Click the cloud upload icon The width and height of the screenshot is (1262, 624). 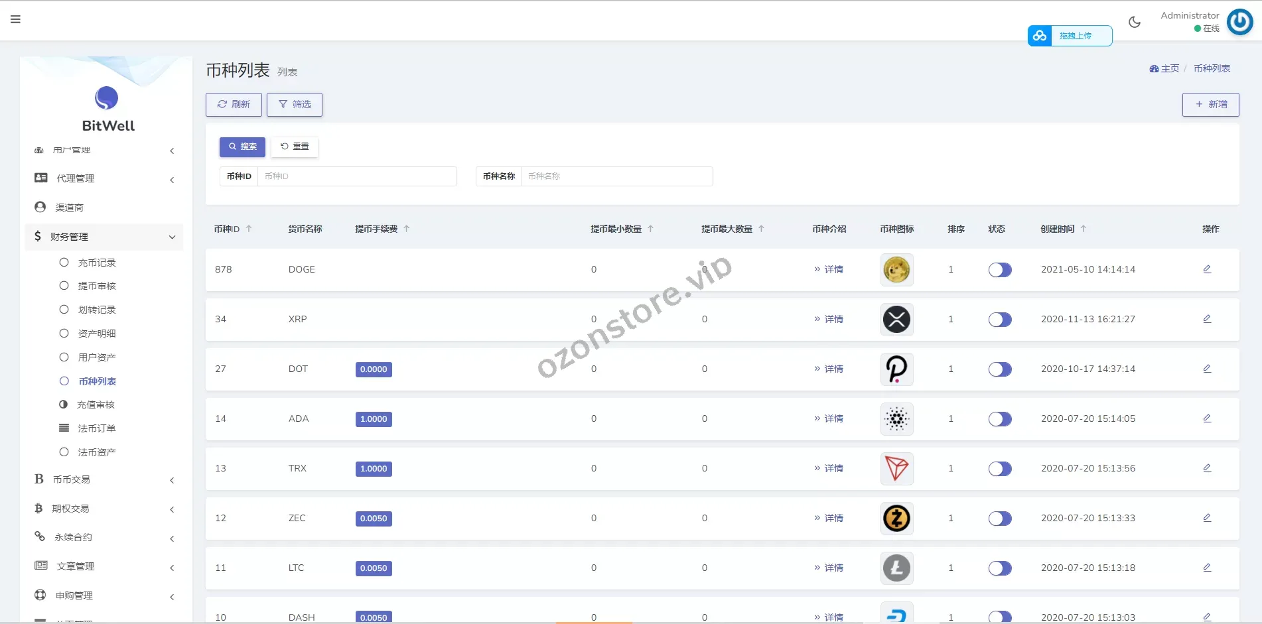pyautogui.click(x=1040, y=36)
